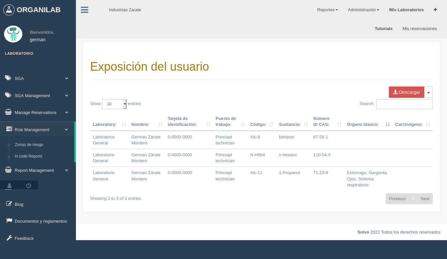Open the hamburger menu icon
The height and width of the screenshot is (259, 447).
(x=85, y=10)
